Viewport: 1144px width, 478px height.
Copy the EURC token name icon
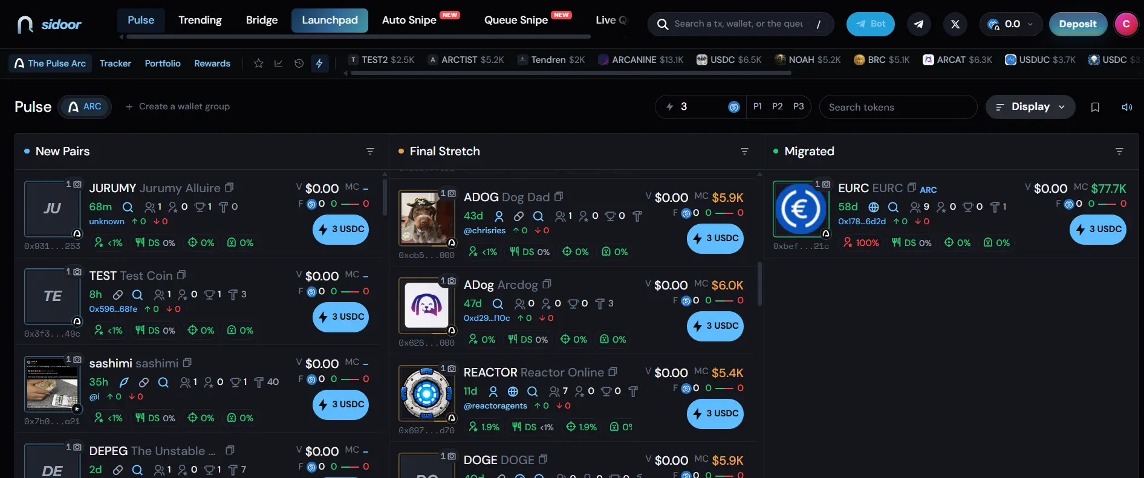pyautogui.click(x=911, y=187)
